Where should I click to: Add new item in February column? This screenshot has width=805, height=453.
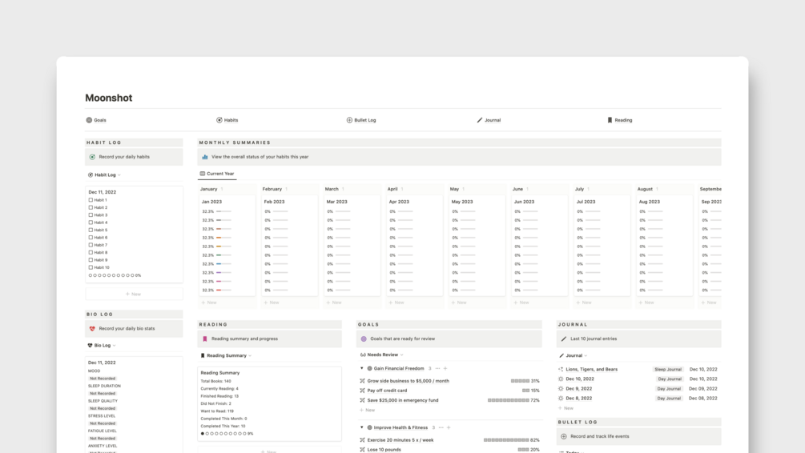[x=272, y=303]
